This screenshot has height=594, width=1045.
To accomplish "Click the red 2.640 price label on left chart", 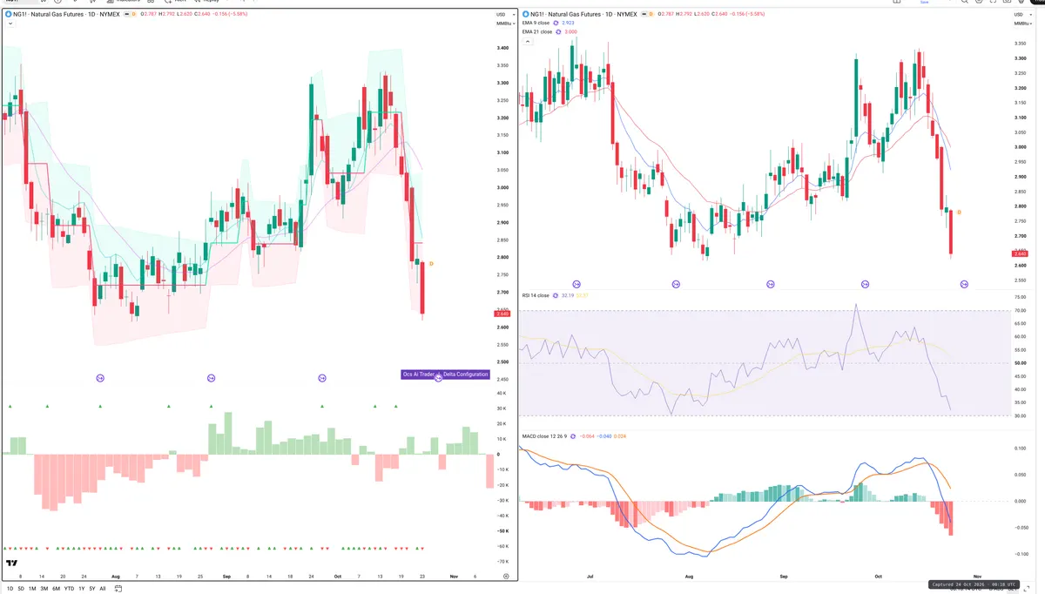I will pyautogui.click(x=503, y=314).
